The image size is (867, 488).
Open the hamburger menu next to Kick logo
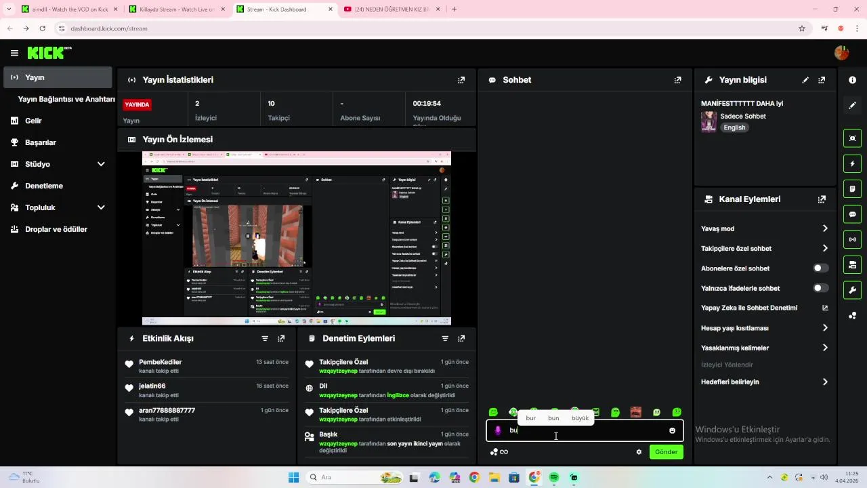[14, 53]
